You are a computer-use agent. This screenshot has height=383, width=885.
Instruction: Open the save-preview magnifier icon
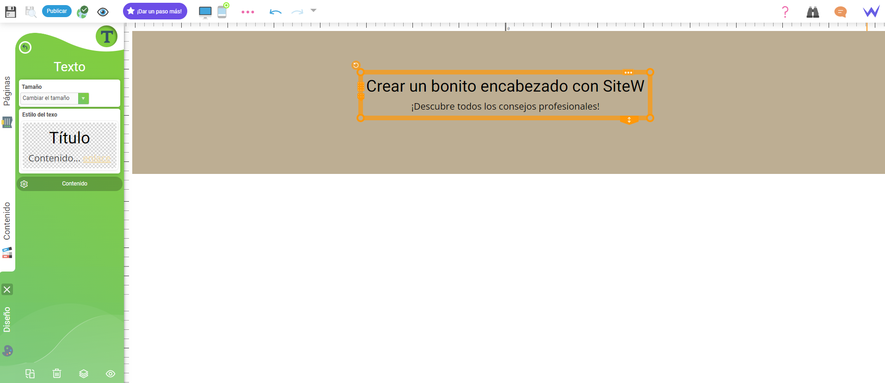coord(31,12)
